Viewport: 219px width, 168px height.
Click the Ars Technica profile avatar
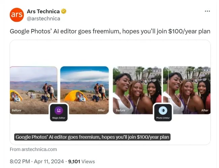(17, 15)
